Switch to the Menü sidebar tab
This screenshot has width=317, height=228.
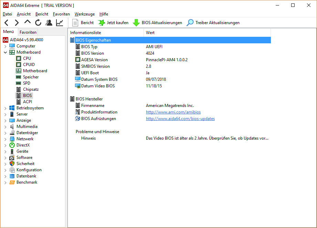click(x=9, y=32)
